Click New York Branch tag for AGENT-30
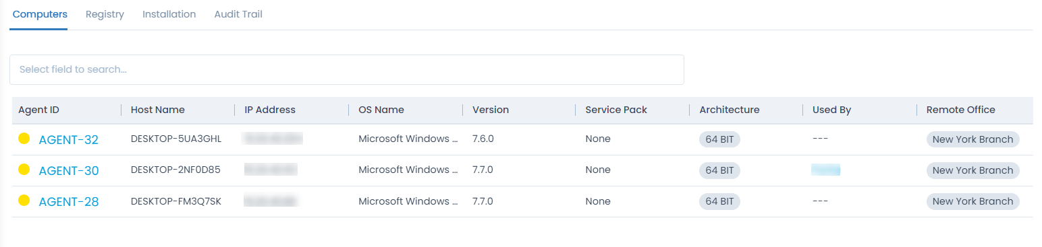 coord(972,170)
